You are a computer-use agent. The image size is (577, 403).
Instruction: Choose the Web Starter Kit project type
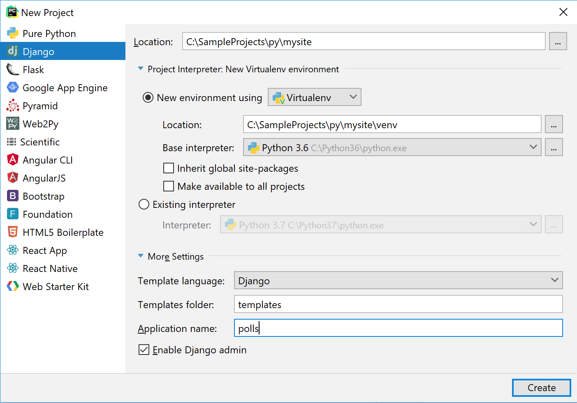pyautogui.click(x=63, y=286)
